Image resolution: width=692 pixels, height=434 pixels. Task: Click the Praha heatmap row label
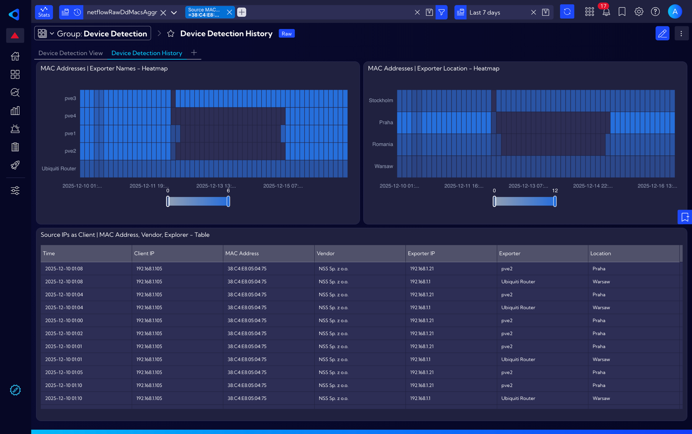click(x=386, y=122)
